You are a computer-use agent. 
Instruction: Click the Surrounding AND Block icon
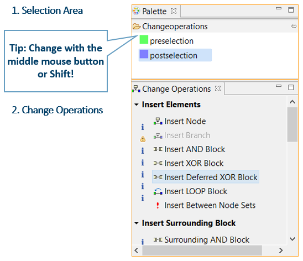158,240
